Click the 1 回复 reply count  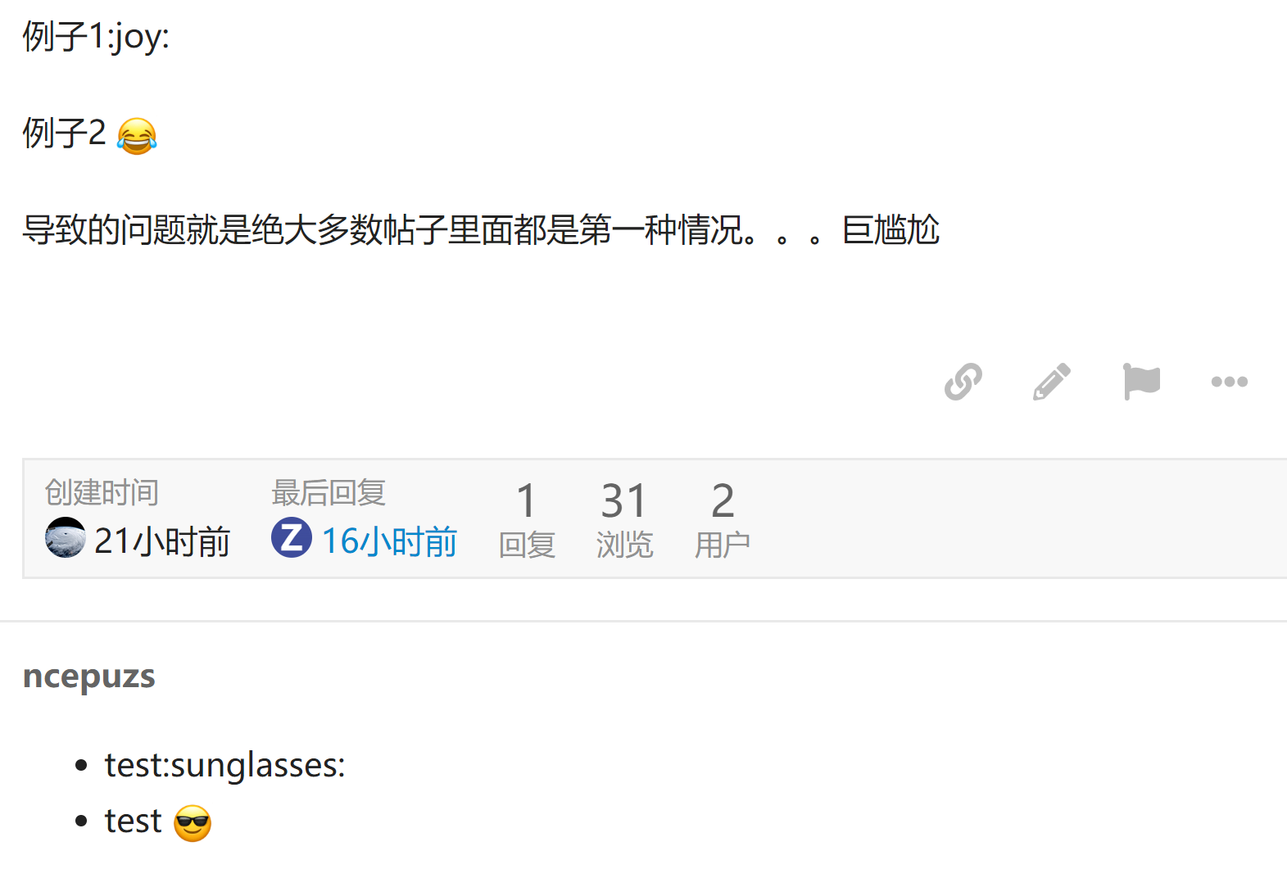click(527, 520)
